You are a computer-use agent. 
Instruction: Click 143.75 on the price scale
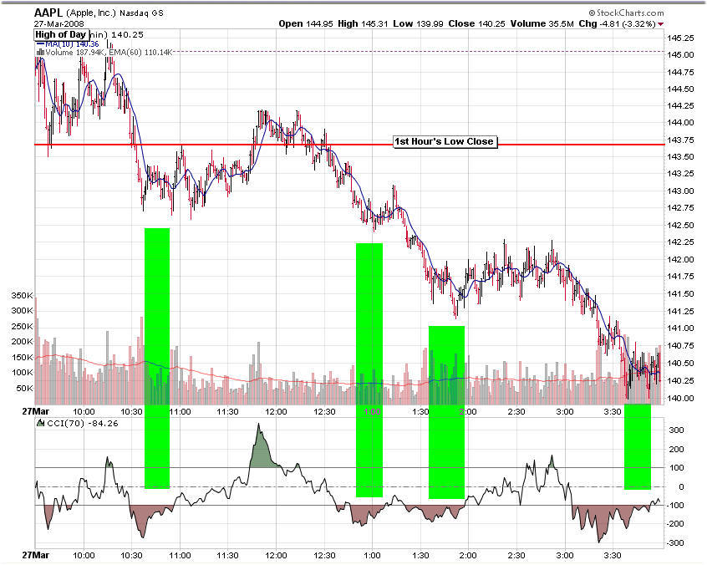point(680,140)
